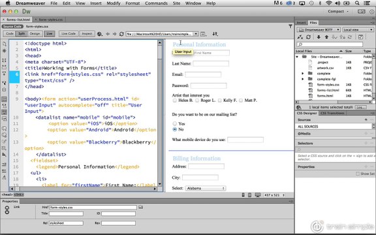Open the 437 x 521 window size dropdown
The image size is (376, 235).
click(275, 195)
